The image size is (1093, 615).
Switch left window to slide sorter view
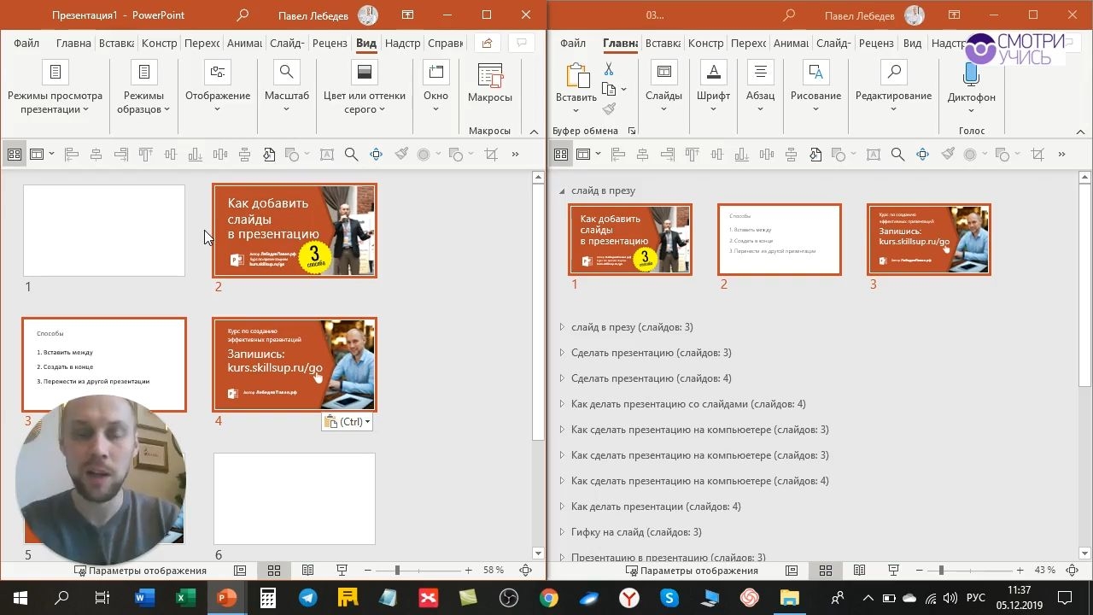click(x=274, y=571)
